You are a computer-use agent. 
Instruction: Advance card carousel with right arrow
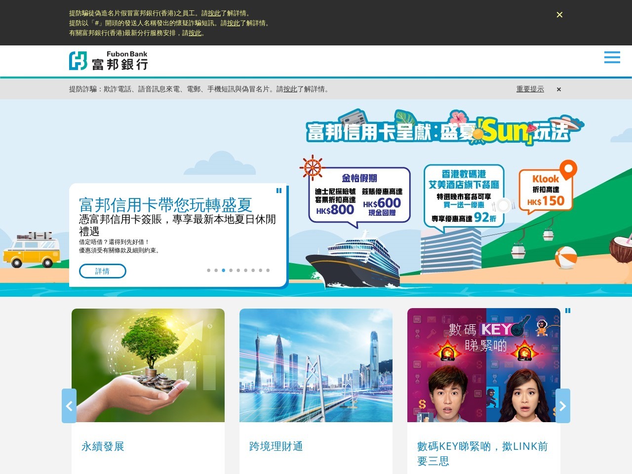coord(562,406)
